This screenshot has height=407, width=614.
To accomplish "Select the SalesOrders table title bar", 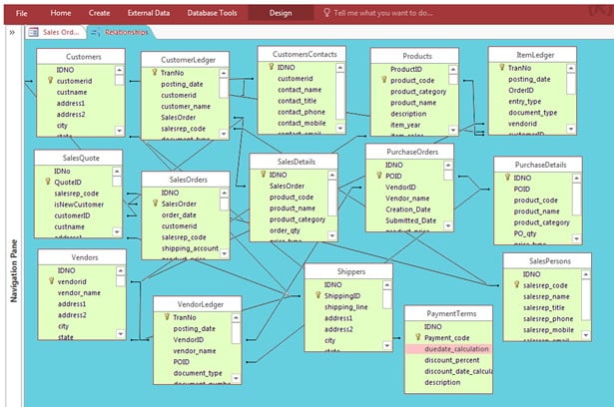I will pos(186,180).
